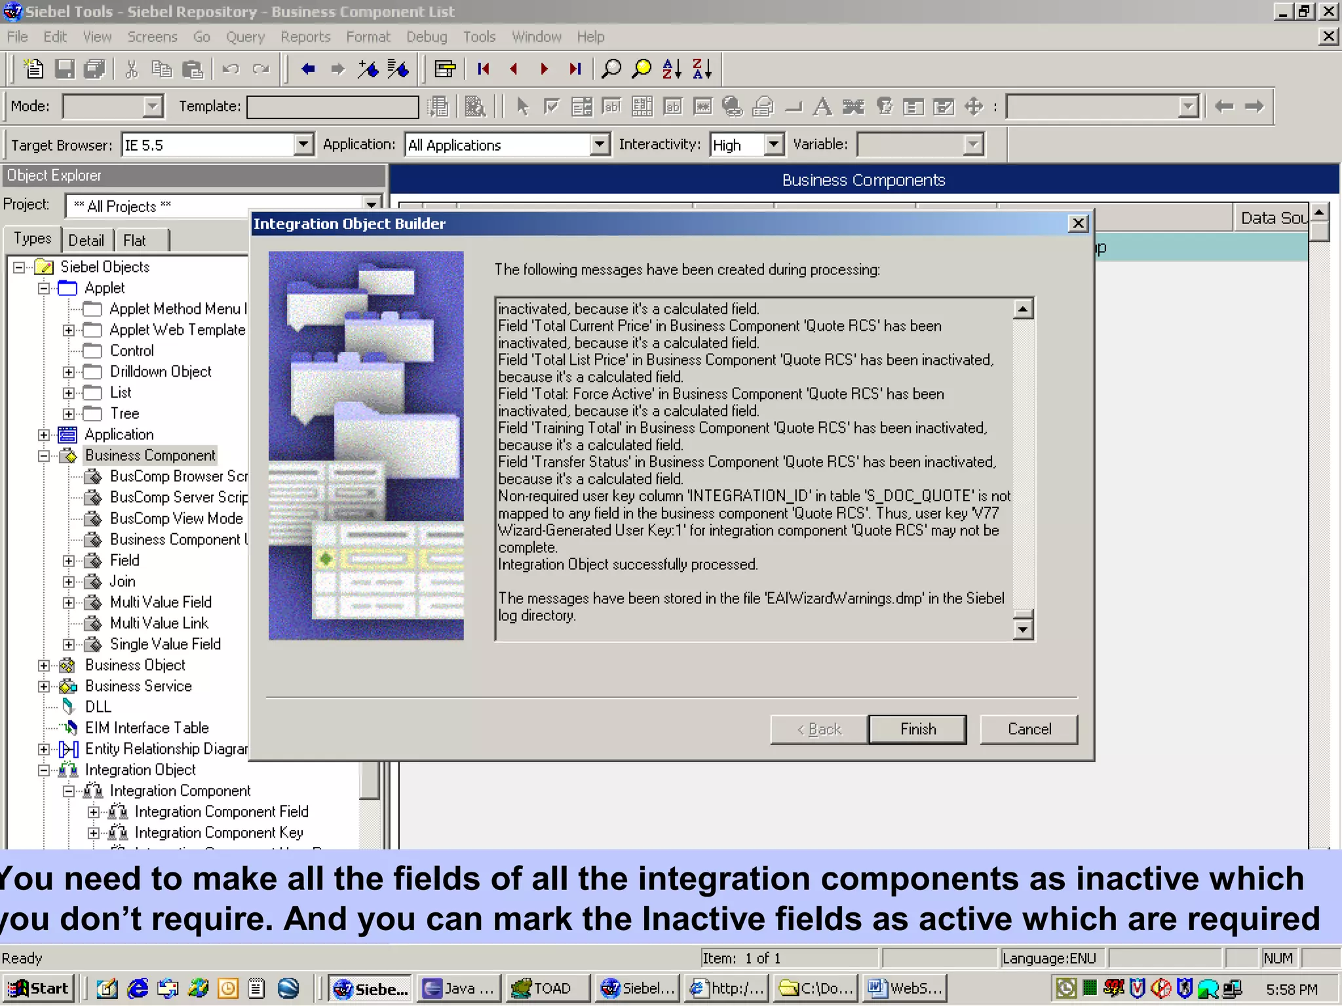Click the pointer arrow tool icon

point(522,106)
